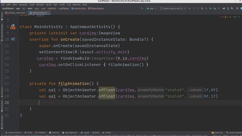Click fold end marker on line 15
Screen dimensions: 242x136
click(19, 71)
